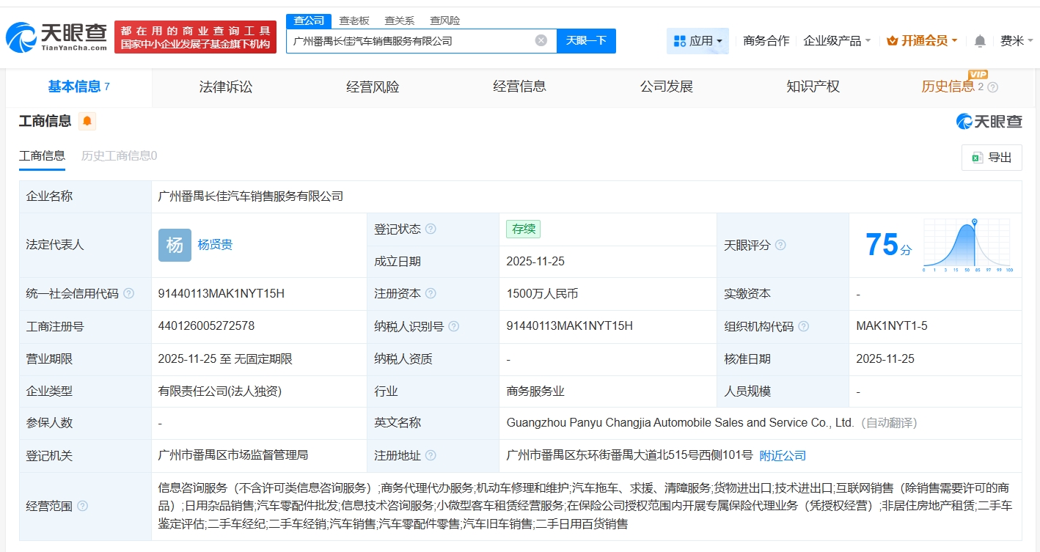Click the company name search field

point(411,41)
